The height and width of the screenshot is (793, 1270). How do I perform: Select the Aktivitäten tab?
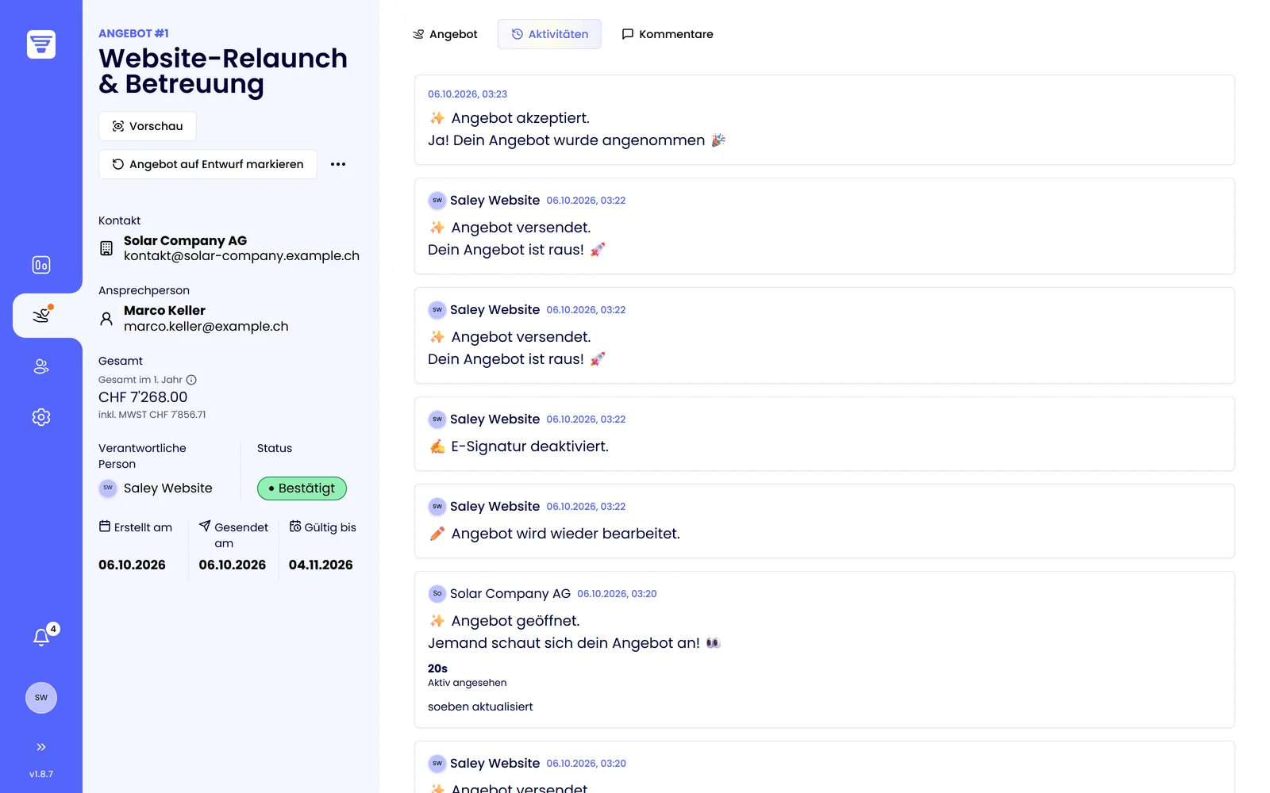[549, 34]
